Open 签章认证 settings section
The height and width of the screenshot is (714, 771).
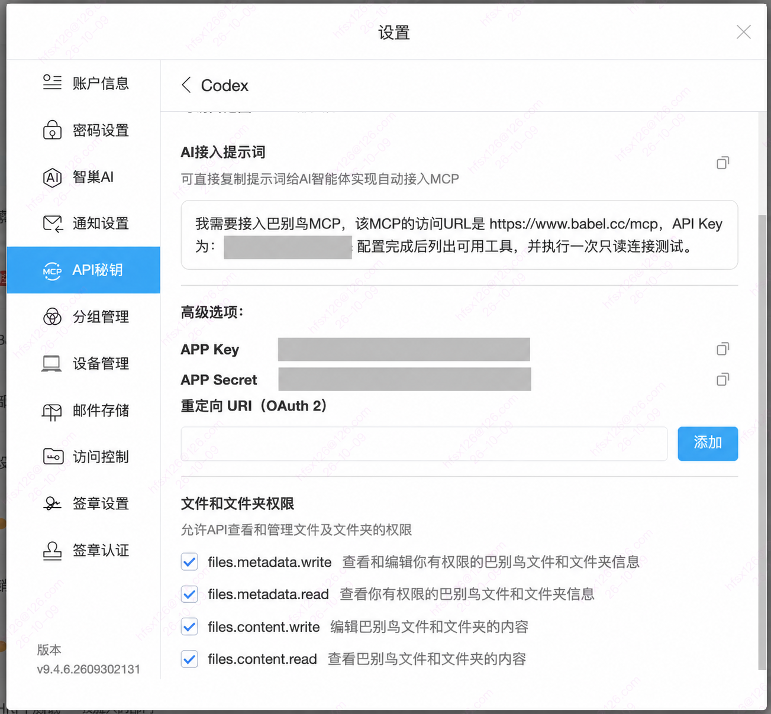tap(83, 551)
